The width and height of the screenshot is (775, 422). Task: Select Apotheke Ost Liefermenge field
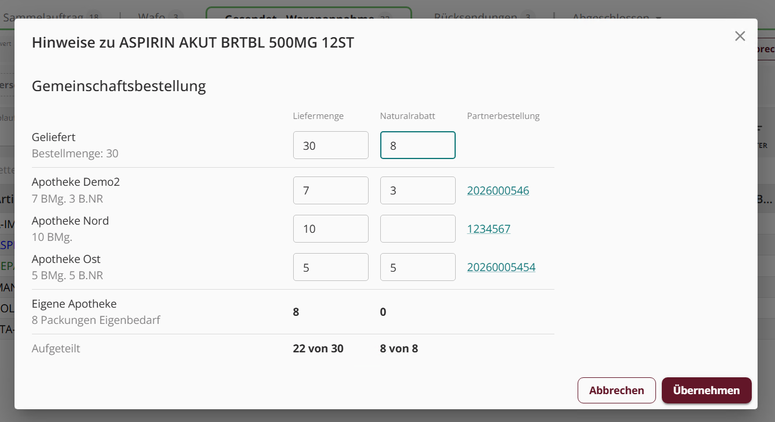pos(331,267)
